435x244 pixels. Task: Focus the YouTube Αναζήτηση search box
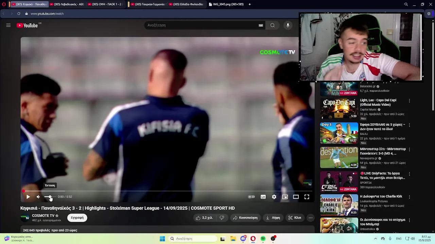[202, 25]
